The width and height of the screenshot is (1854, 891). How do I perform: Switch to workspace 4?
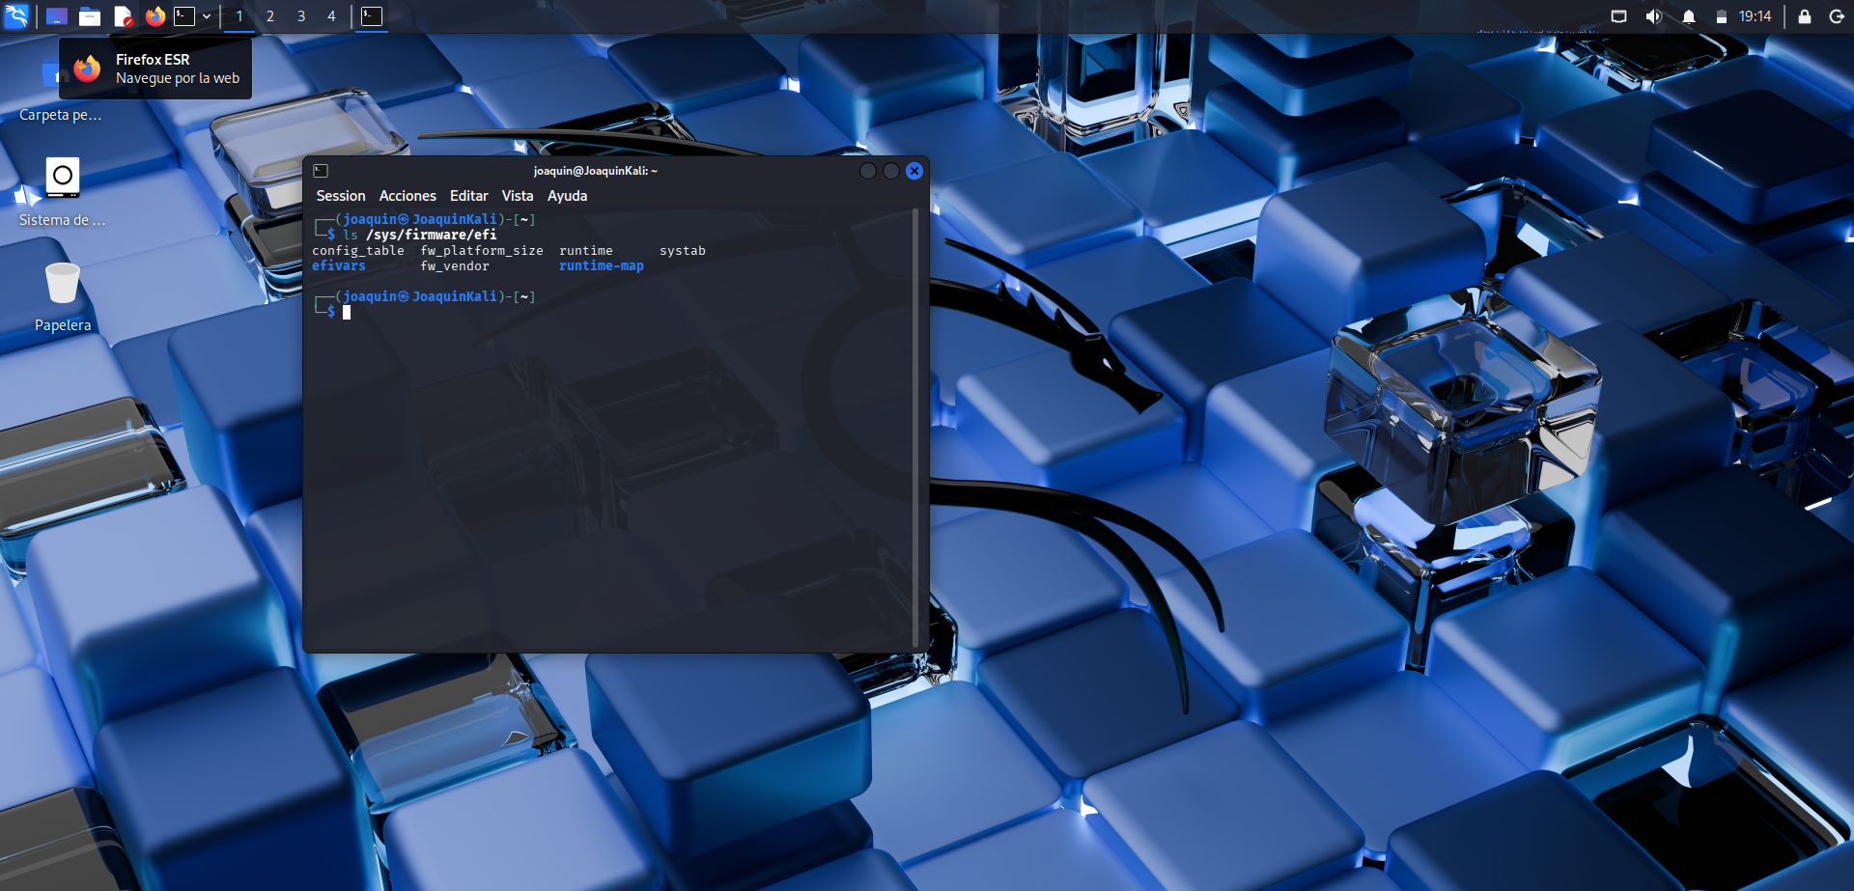click(x=331, y=16)
